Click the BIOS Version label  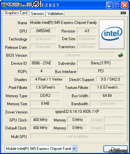click(x=17, y=55)
